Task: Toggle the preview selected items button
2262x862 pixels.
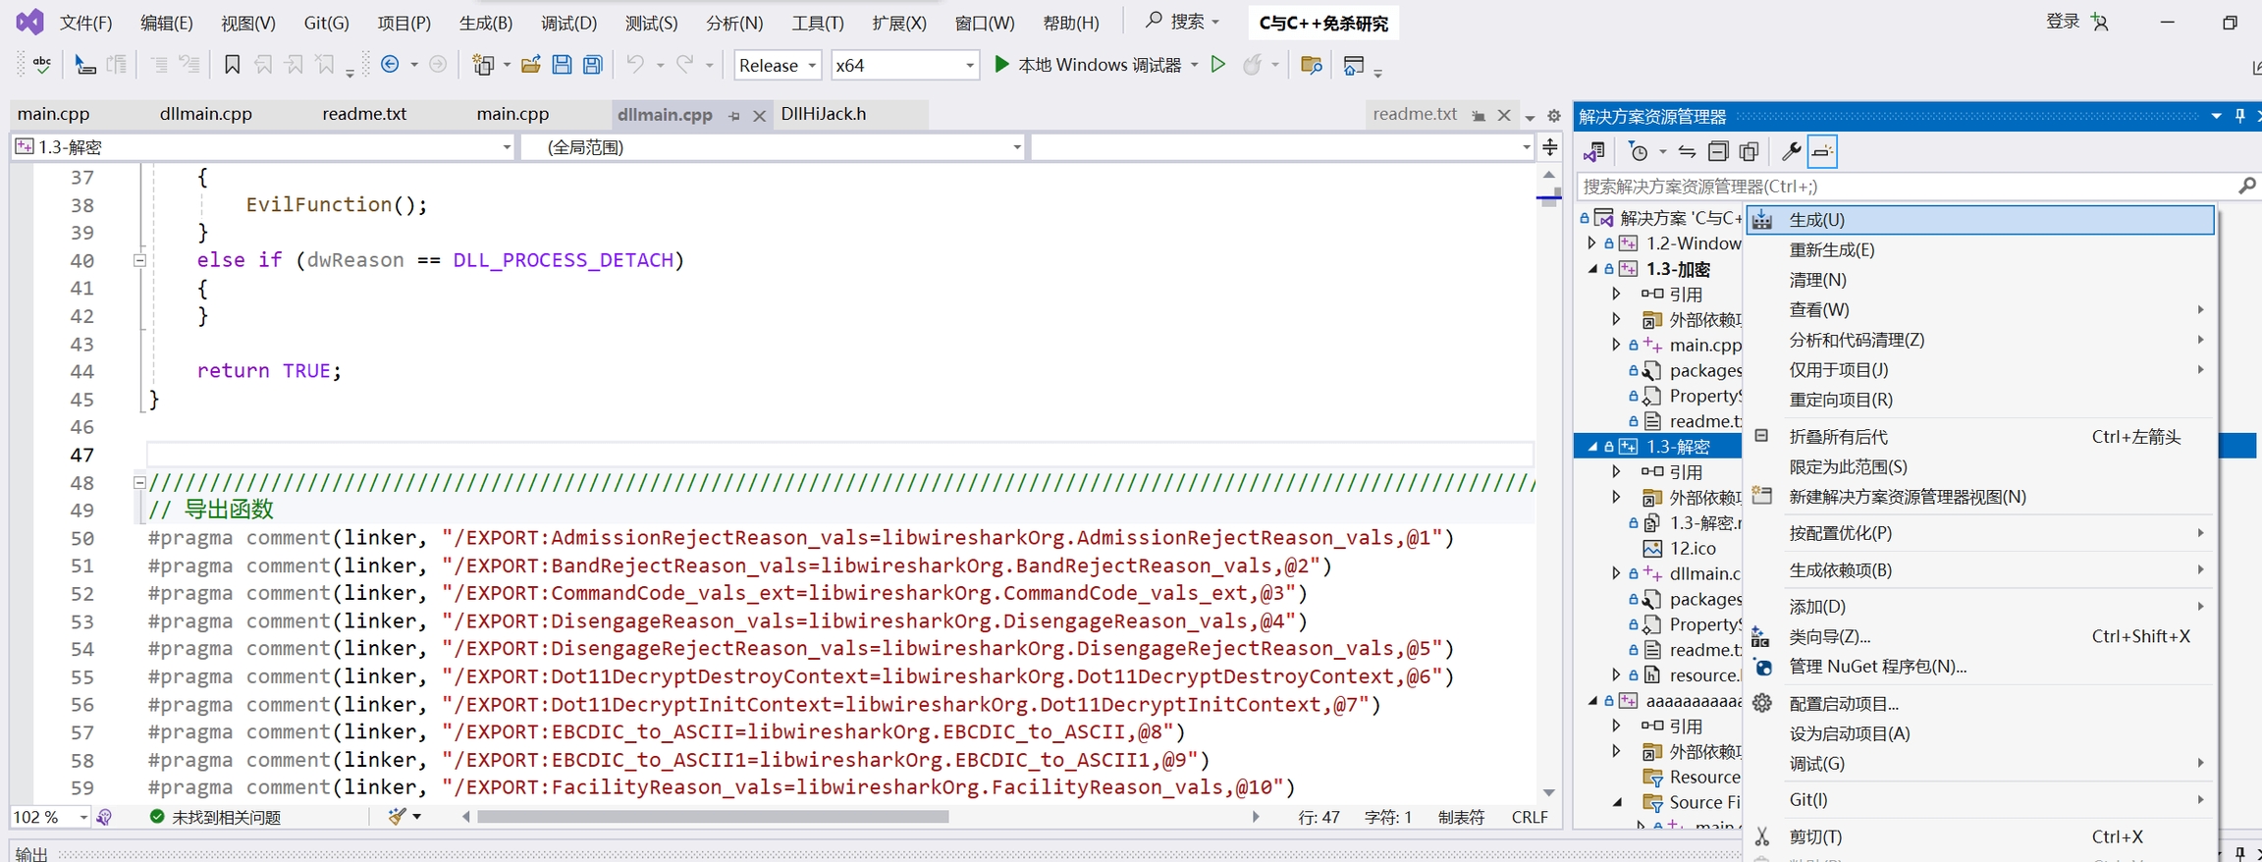Action: click(1822, 151)
